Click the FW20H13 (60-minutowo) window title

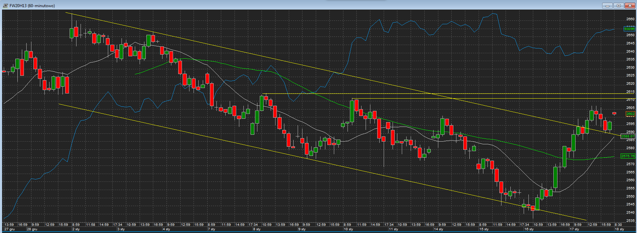[32, 6]
